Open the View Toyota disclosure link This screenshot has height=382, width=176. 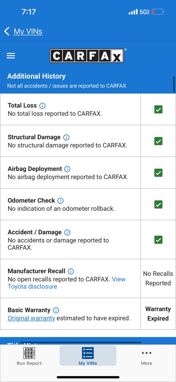pos(67,283)
